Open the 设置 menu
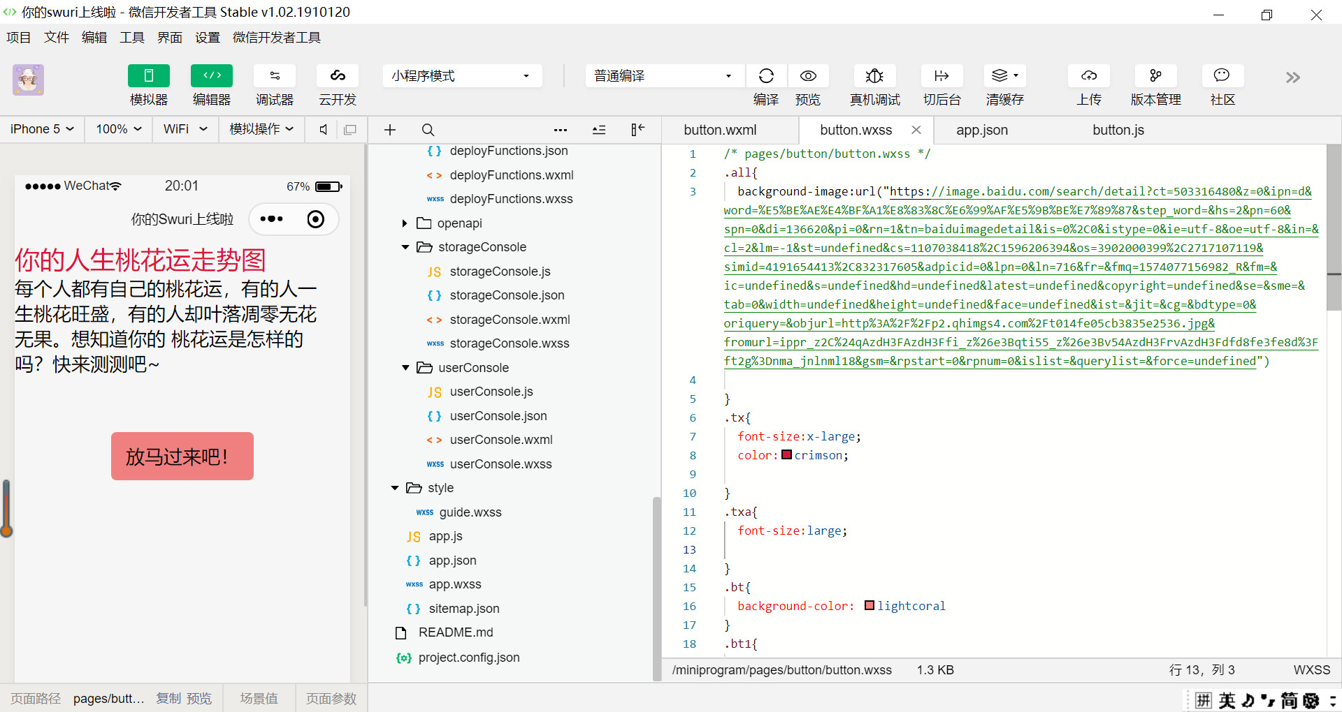This screenshot has height=712, width=1342. coord(208,38)
